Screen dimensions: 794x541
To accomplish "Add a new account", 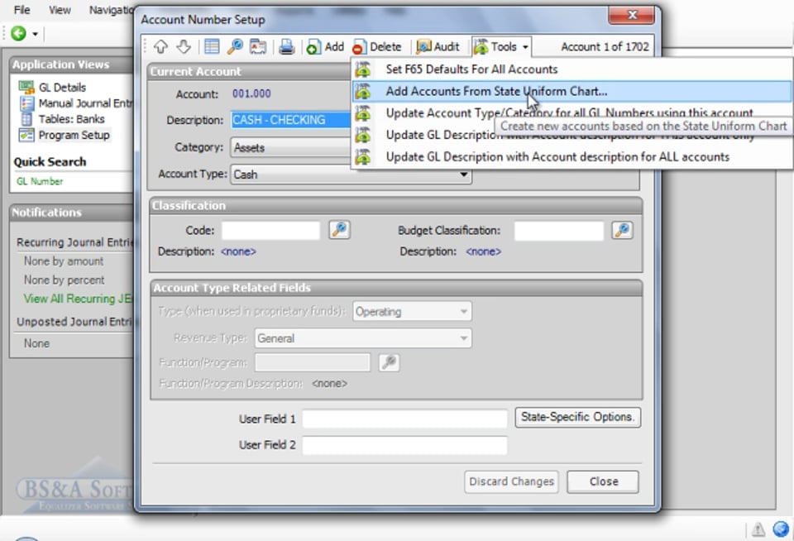I will point(325,46).
